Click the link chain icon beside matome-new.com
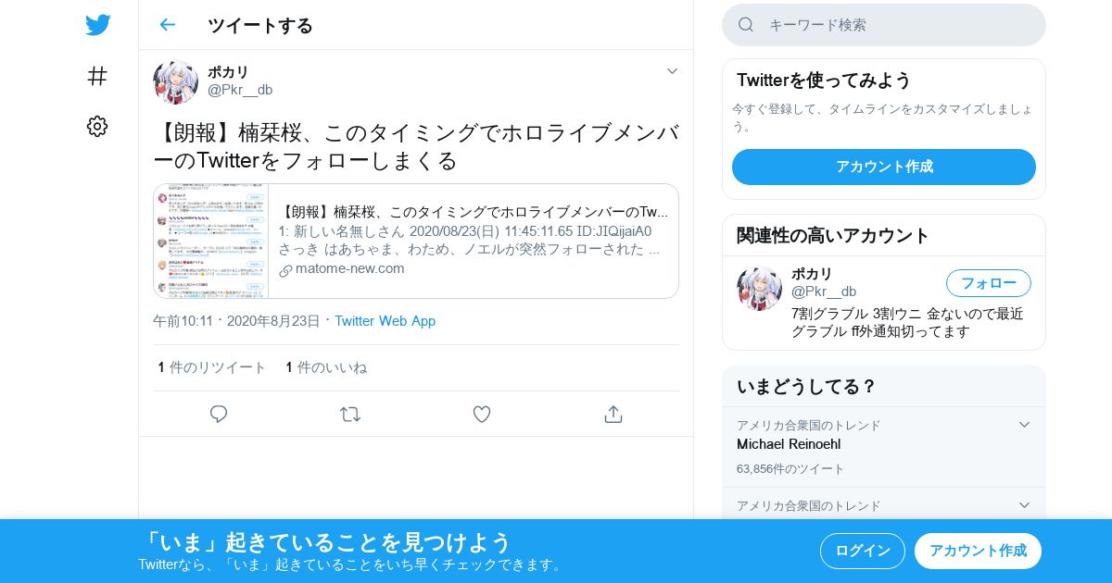Viewport: 1112px width, 583px height. [x=285, y=270]
